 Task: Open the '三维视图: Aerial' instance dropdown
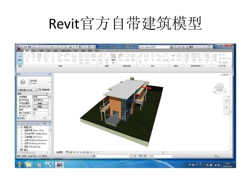coord(27,90)
